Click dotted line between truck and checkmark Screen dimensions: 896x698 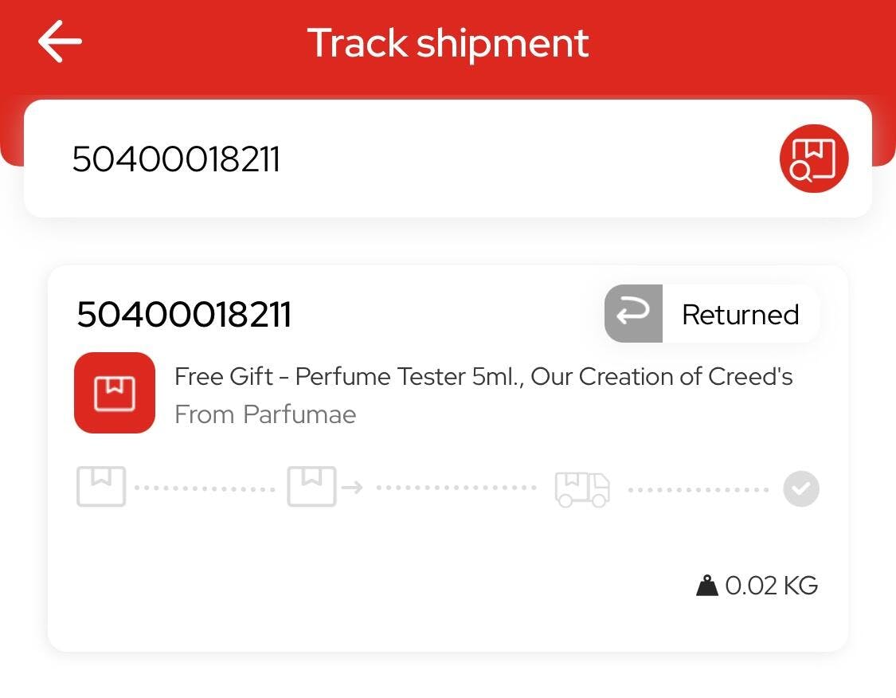(x=698, y=488)
